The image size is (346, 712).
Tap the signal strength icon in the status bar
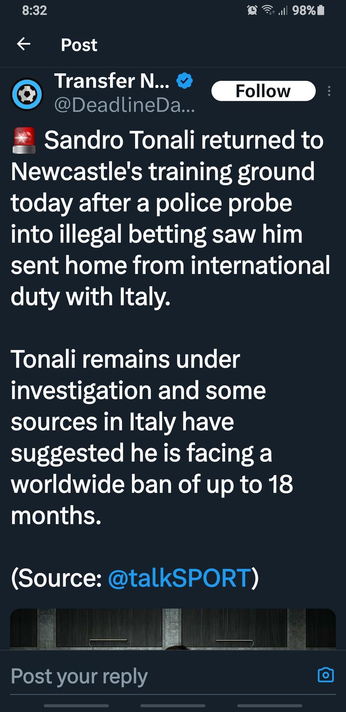point(283,11)
